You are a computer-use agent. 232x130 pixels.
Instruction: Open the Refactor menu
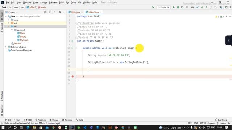pos(53,3)
